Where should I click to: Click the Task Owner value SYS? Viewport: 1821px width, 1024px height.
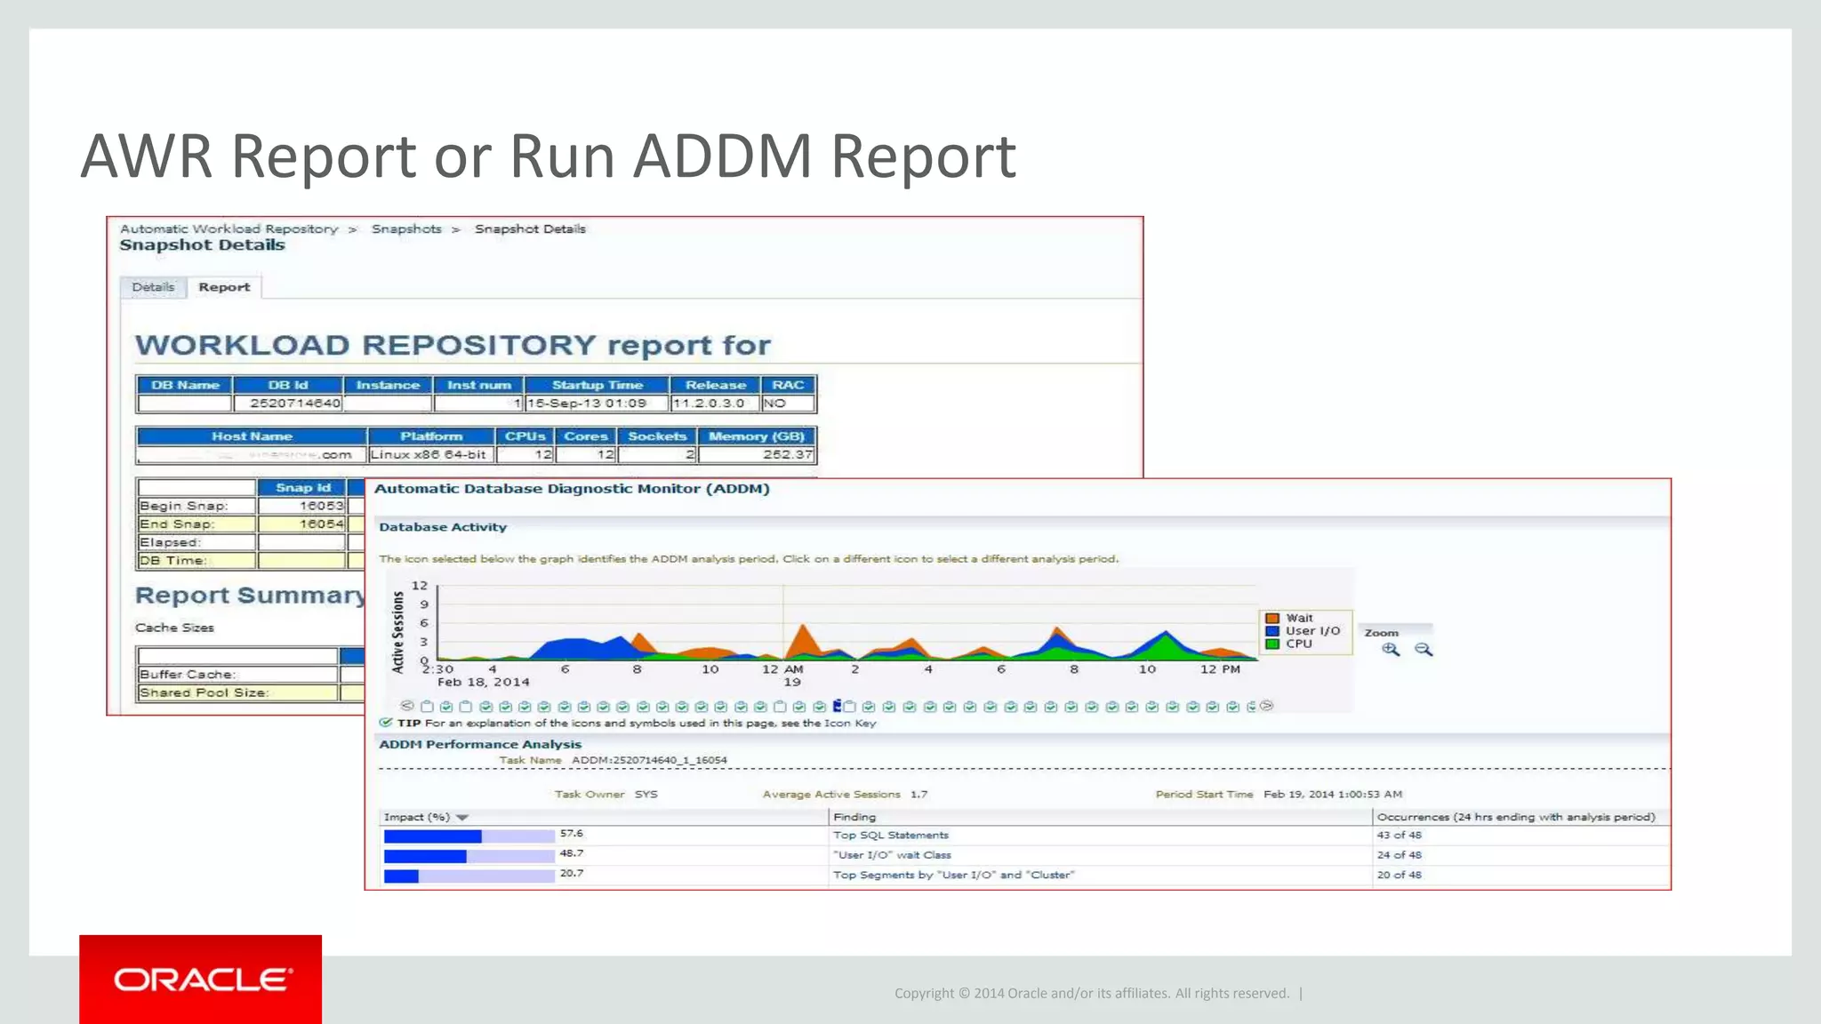[646, 794]
